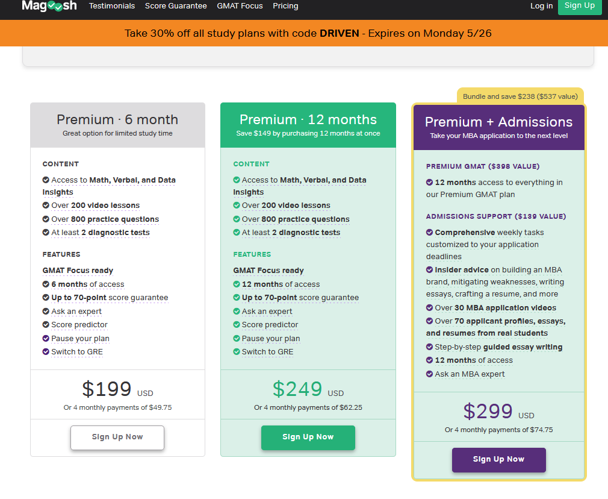Image resolution: width=608 pixels, height=499 pixels.
Task: Click checkmark icon beside 6 months of access
Action: click(46, 284)
